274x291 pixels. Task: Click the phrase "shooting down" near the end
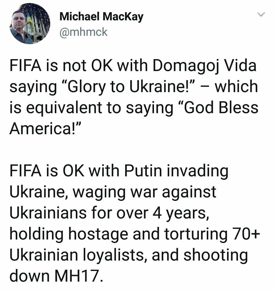pyautogui.click(x=129, y=266)
